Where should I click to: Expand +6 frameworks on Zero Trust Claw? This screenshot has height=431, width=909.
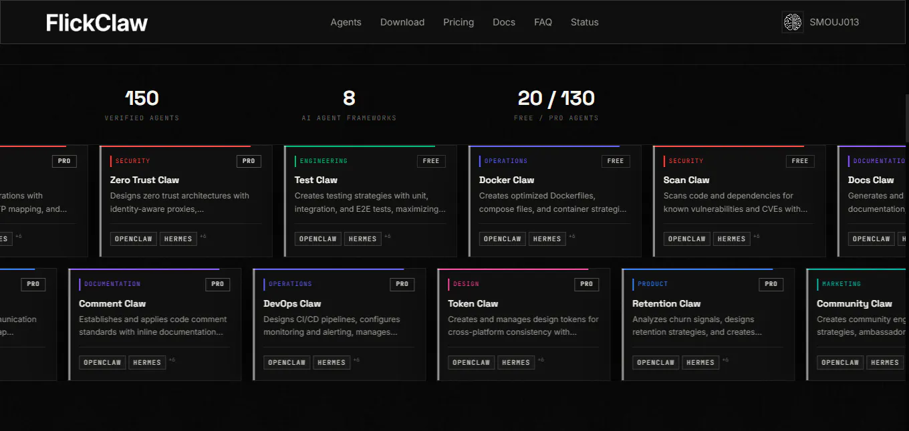click(x=203, y=237)
